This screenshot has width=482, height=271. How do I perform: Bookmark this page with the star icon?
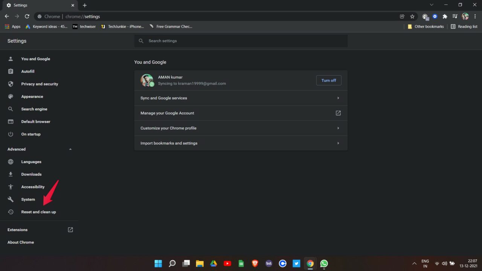pos(412,17)
